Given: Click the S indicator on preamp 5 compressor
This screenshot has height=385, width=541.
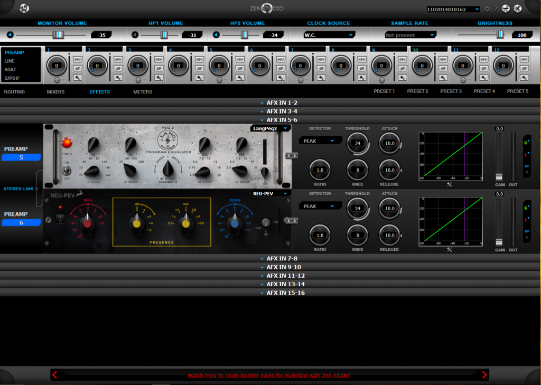Looking at the screenshot, I should (526, 143).
